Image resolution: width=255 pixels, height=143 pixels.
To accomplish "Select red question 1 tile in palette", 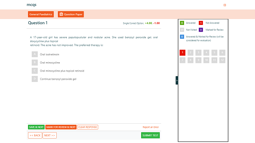I will (183, 53).
